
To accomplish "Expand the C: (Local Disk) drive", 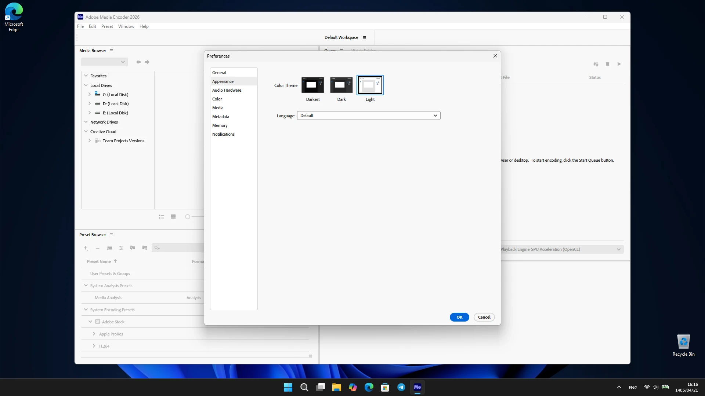I will pyautogui.click(x=89, y=94).
